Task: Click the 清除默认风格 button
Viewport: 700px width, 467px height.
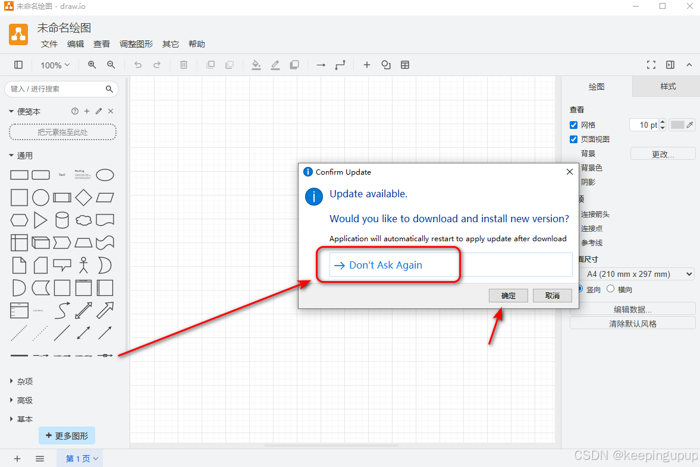Action: click(x=633, y=323)
